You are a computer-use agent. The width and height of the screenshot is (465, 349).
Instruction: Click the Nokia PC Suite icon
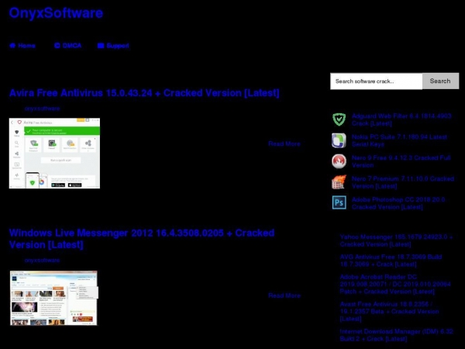tap(339, 140)
